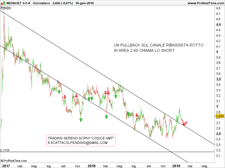Select the long red diagonal arrow near January 2019
Viewport: 225px width, 168px height.
click(183, 122)
